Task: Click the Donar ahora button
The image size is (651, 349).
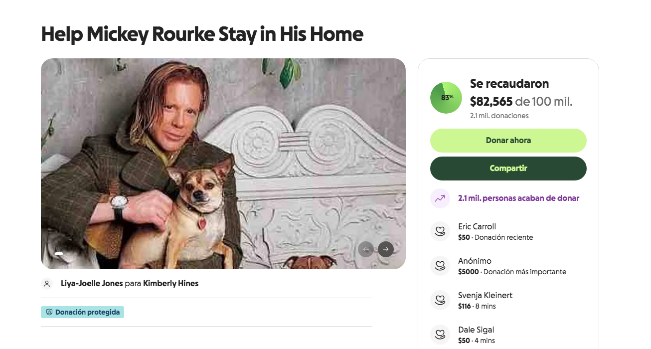Action: pos(508,140)
